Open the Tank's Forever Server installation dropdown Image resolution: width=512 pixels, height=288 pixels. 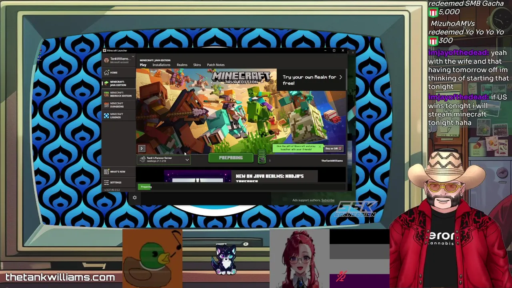click(x=164, y=159)
